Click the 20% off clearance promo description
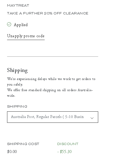131x161 pixels. 48,13
